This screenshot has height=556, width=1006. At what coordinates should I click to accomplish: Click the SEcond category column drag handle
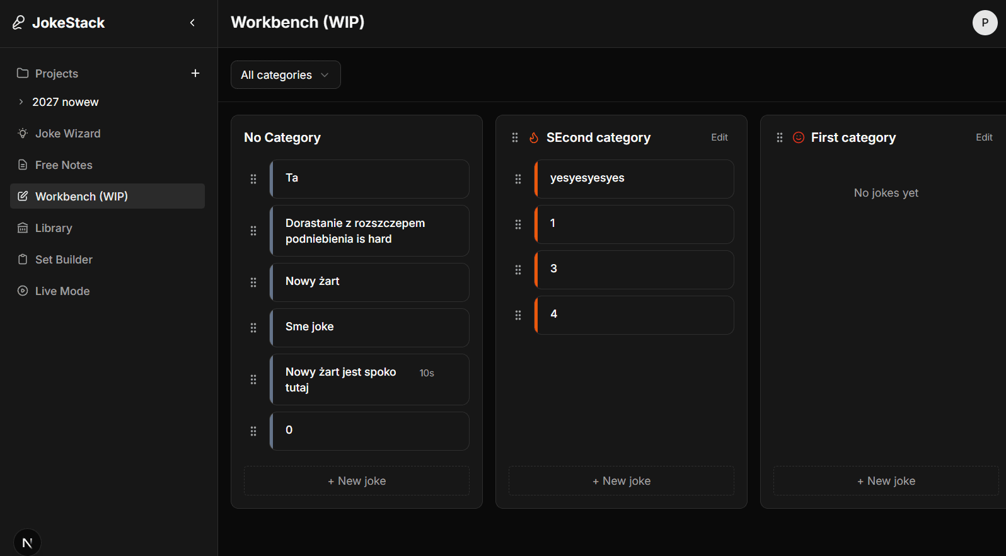[515, 137]
